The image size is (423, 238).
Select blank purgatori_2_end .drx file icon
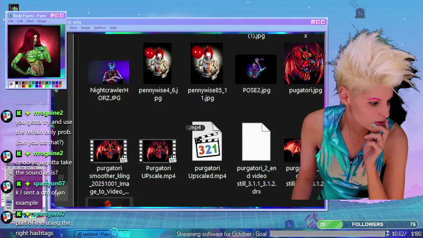pos(256,141)
